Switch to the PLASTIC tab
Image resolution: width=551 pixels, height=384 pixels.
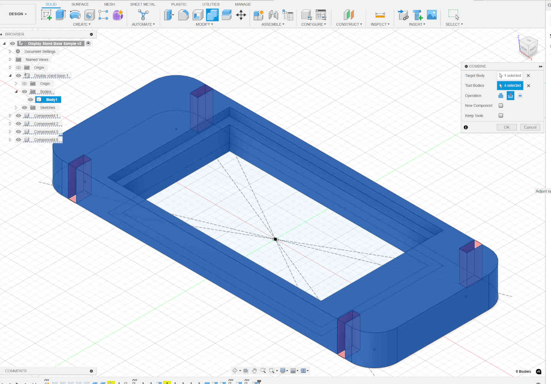pos(179,4)
